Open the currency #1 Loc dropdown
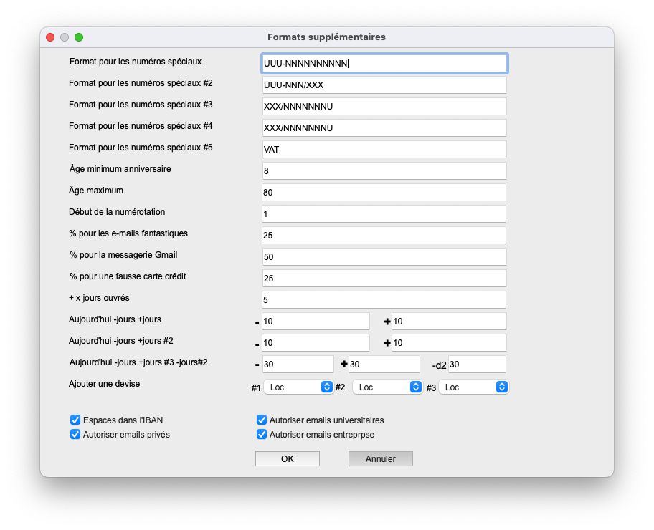Image resolution: width=654 pixels, height=530 pixels. click(298, 387)
